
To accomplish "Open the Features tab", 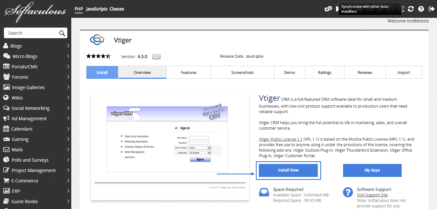I will click(189, 72).
